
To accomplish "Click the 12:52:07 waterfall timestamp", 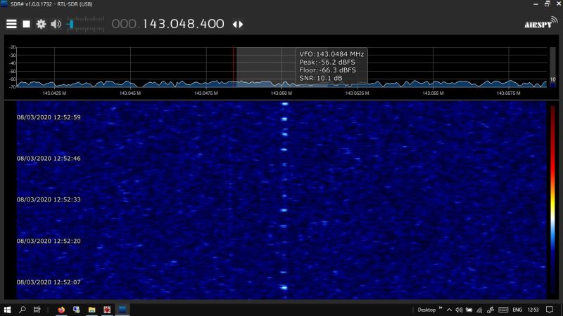I will pyautogui.click(x=49, y=282).
